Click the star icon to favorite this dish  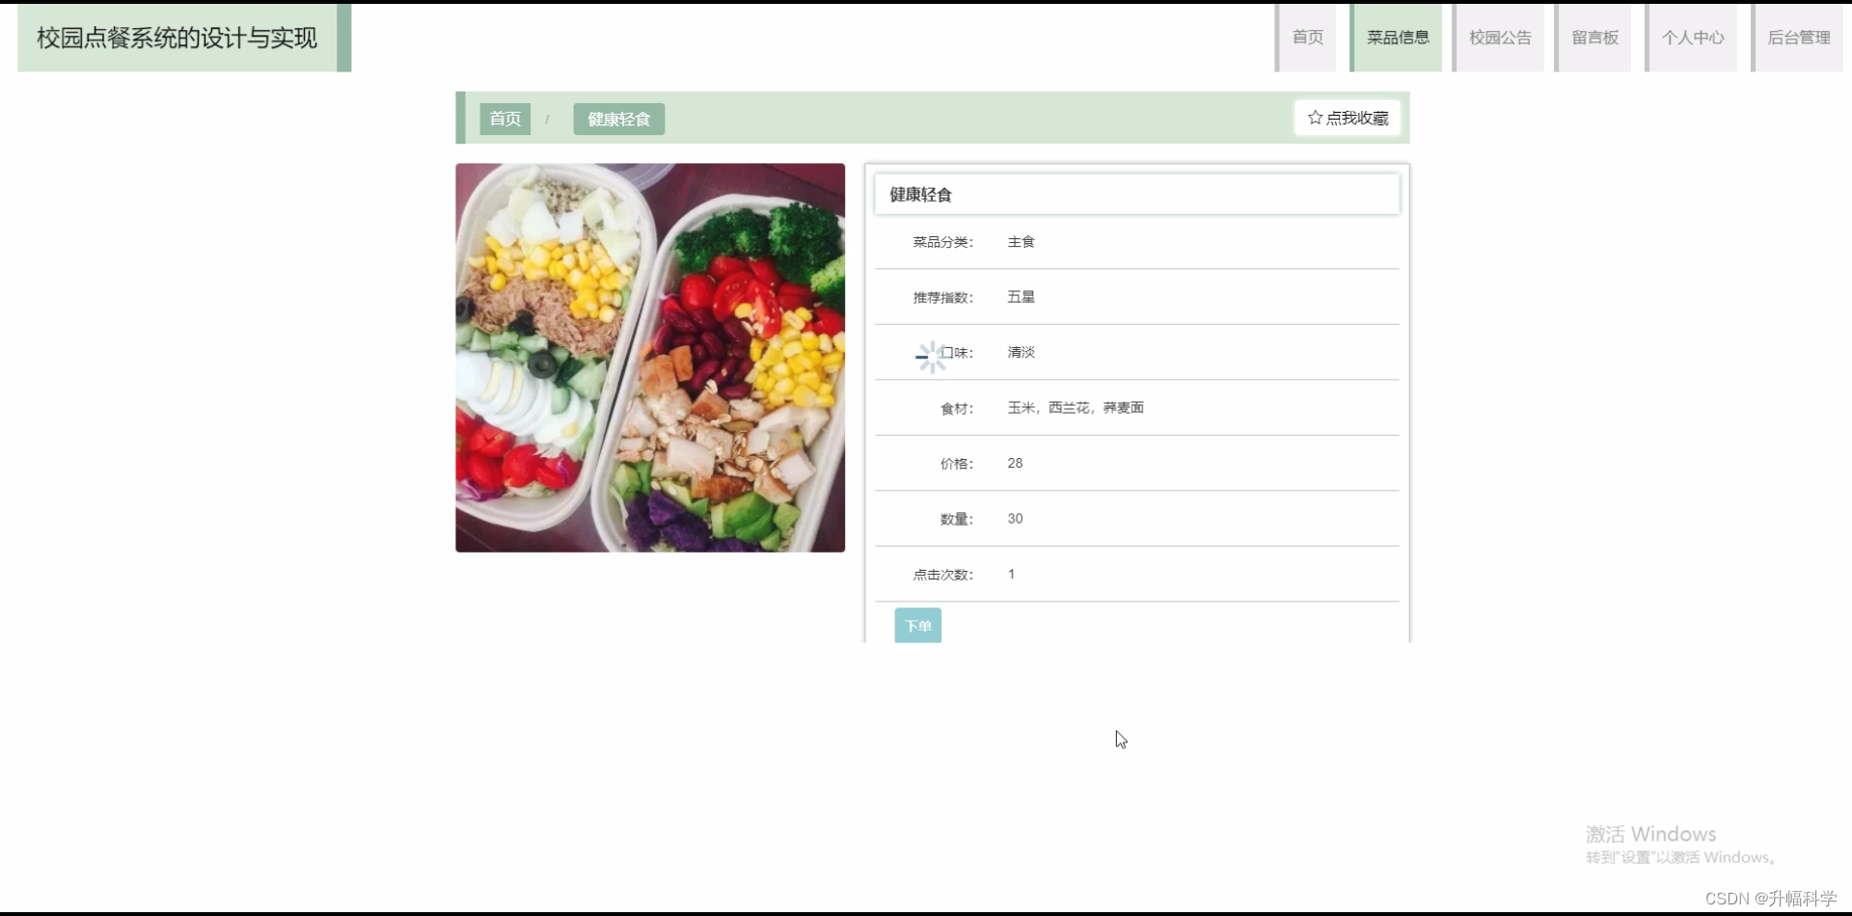tap(1315, 118)
